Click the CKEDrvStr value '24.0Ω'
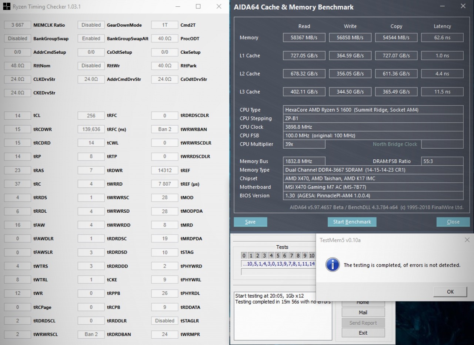This screenshot has width=474, height=345. pyautogui.click(x=17, y=93)
